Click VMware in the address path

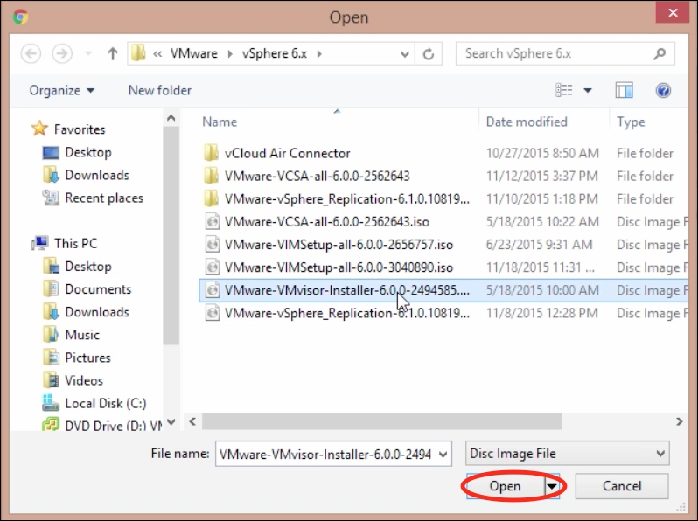(193, 53)
